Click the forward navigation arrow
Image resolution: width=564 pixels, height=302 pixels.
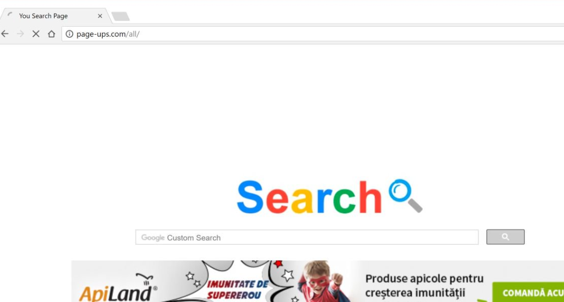point(20,34)
